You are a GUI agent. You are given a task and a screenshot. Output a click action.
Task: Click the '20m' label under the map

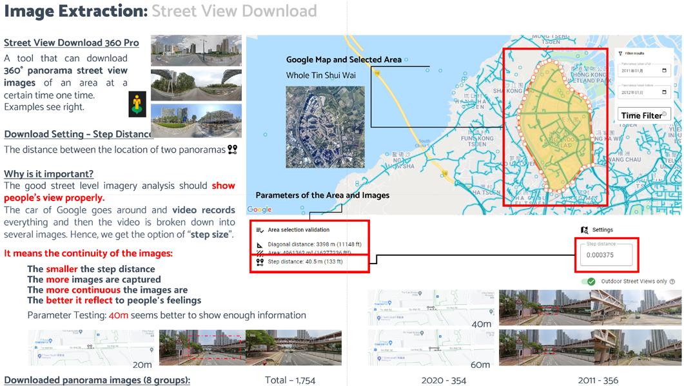[142, 365]
